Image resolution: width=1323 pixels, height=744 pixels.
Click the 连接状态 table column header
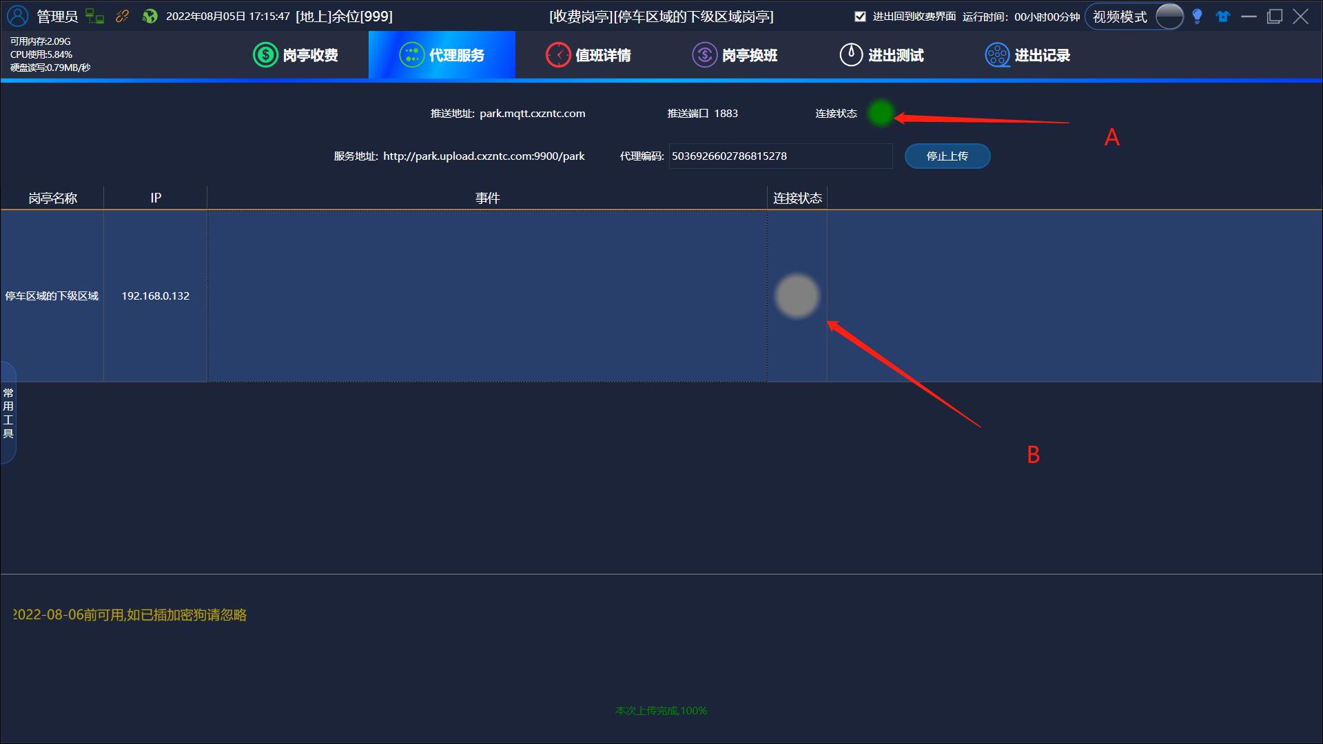point(797,198)
